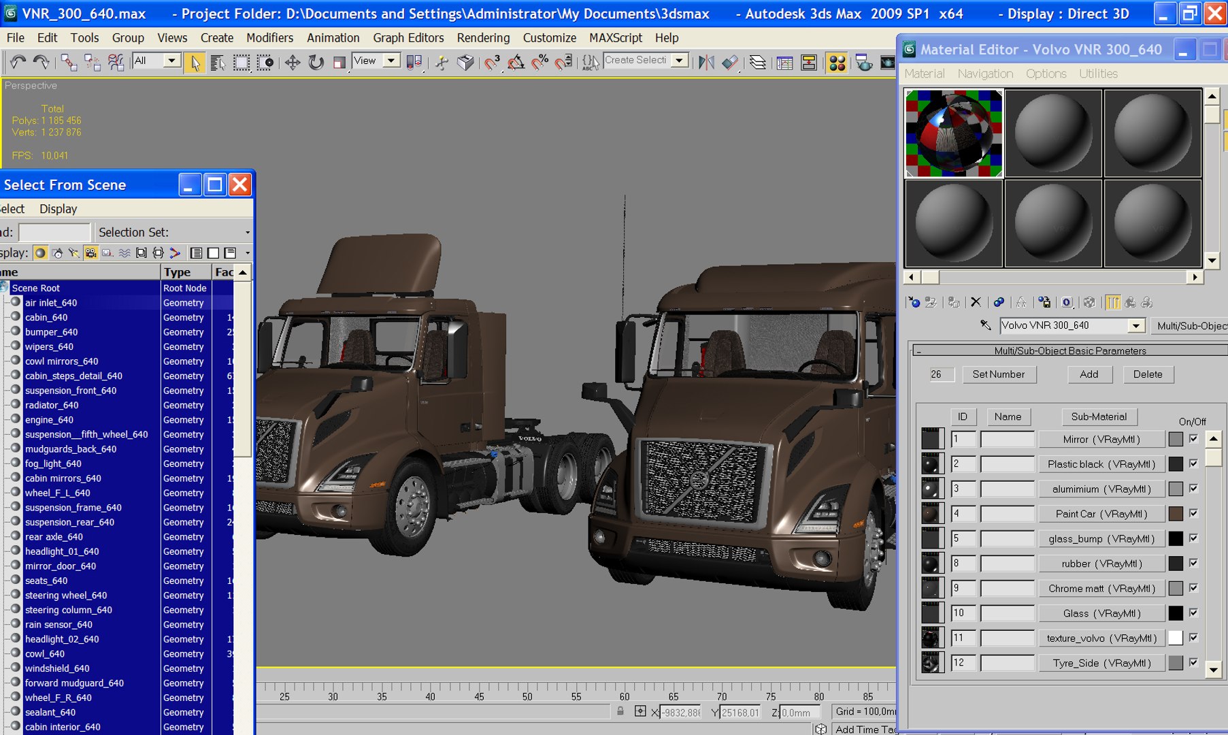1228x735 pixels.
Task: Click the texture_volvo white color swatch
Action: (1175, 638)
